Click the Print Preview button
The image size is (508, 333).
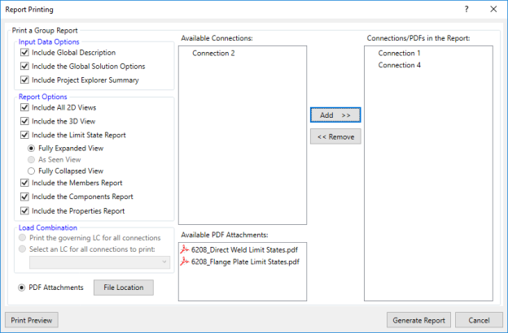31,320
